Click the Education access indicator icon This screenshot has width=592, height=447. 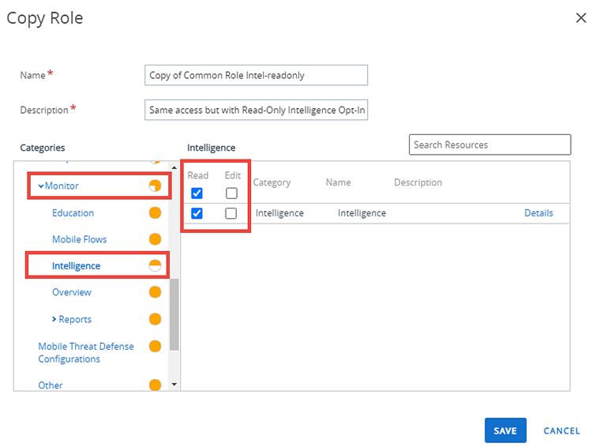tap(155, 212)
